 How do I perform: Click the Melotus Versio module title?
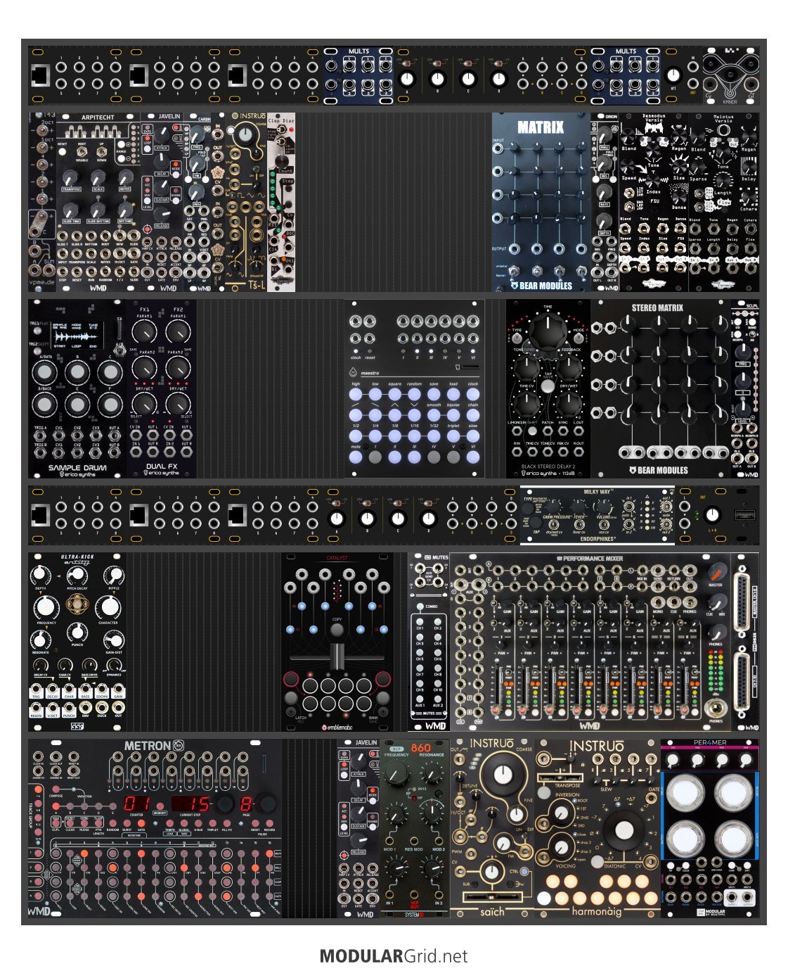[x=723, y=120]
